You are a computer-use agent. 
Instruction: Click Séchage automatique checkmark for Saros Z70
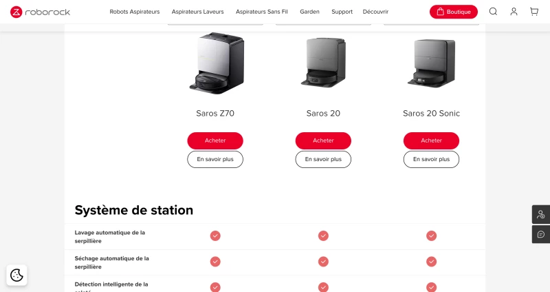click(x=215, y=262)
